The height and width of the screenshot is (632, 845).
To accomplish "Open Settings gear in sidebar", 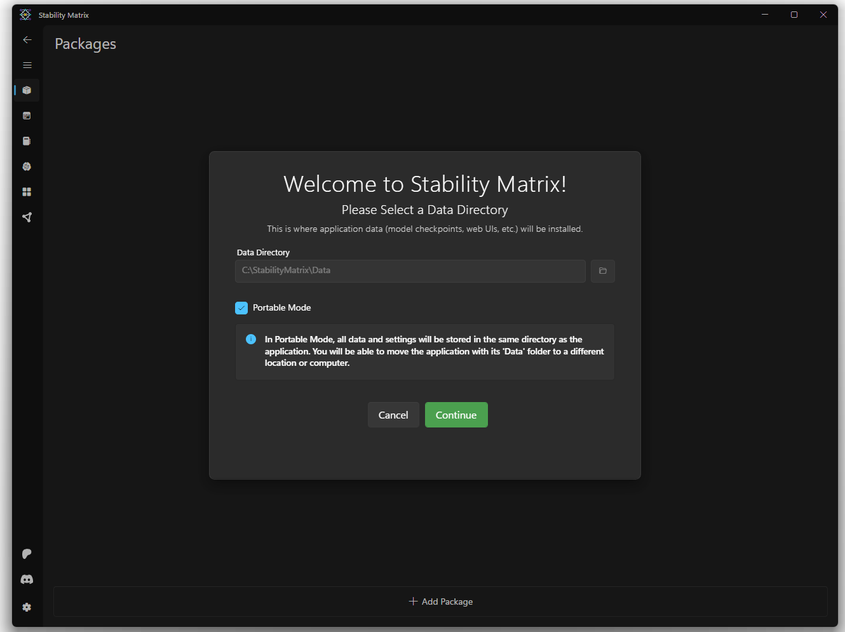I will point(27,607).
